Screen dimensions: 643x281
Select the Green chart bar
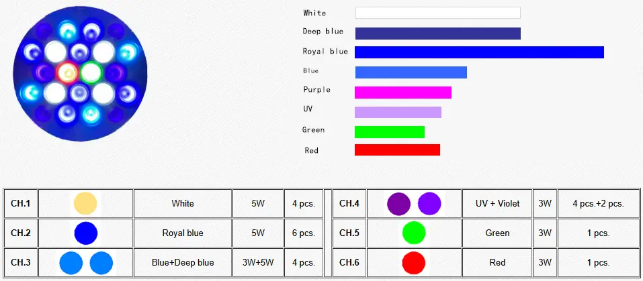click(389, 132)
